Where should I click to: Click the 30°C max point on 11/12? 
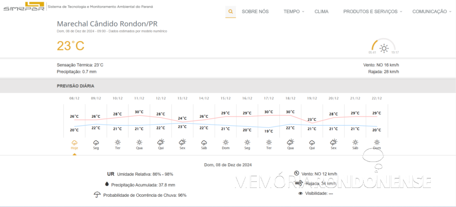click(139, 112)
